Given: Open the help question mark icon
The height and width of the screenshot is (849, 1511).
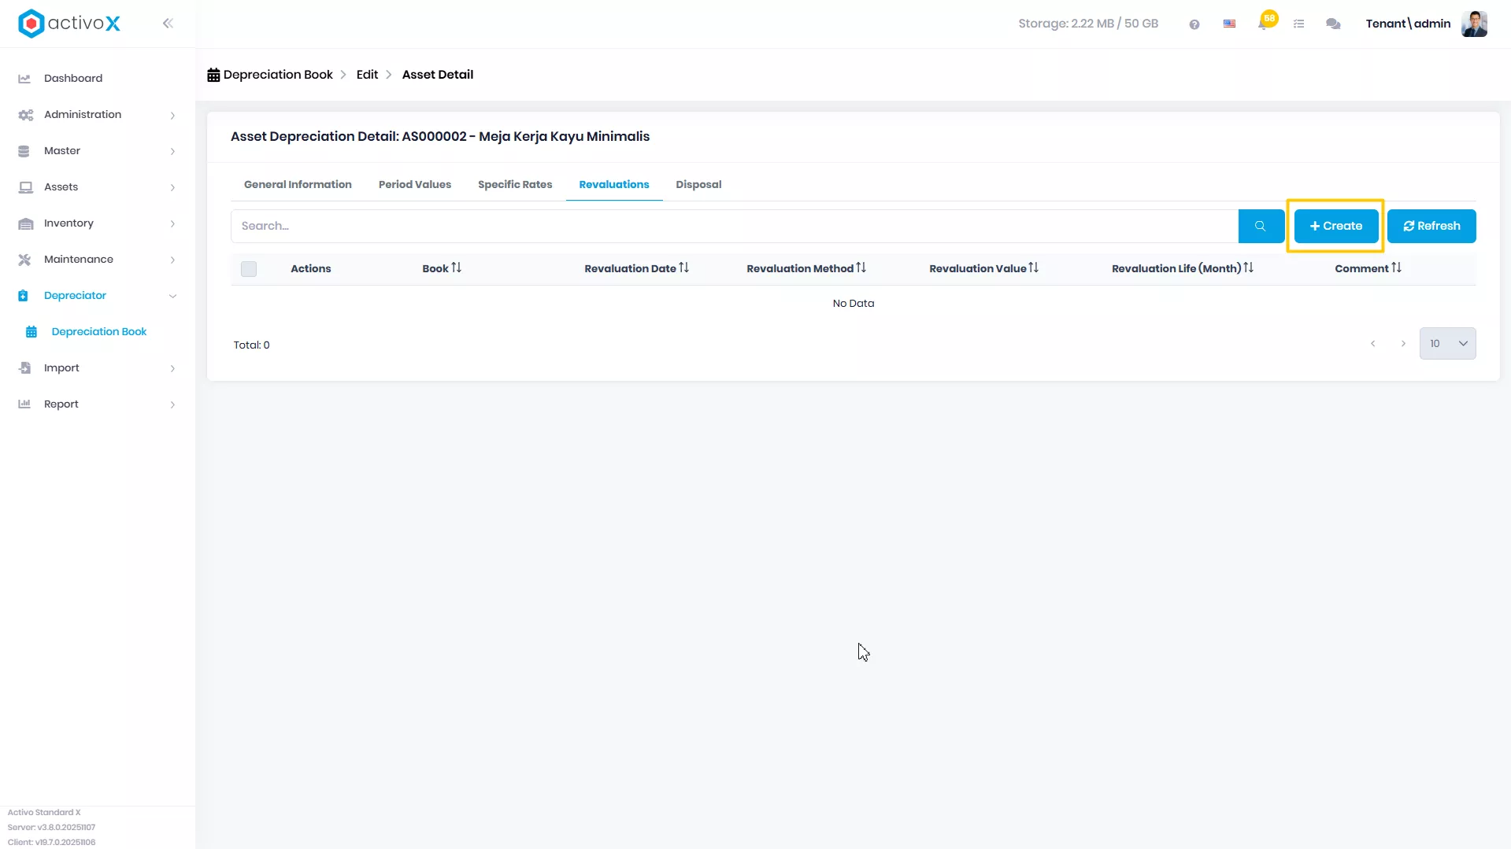Looking at the screenshot, I should 1194,24.
